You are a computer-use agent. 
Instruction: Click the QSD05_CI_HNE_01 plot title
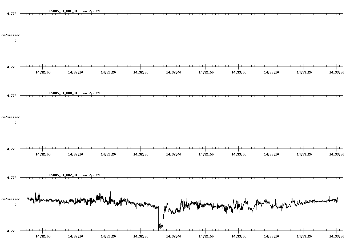(x=75, y=11)
